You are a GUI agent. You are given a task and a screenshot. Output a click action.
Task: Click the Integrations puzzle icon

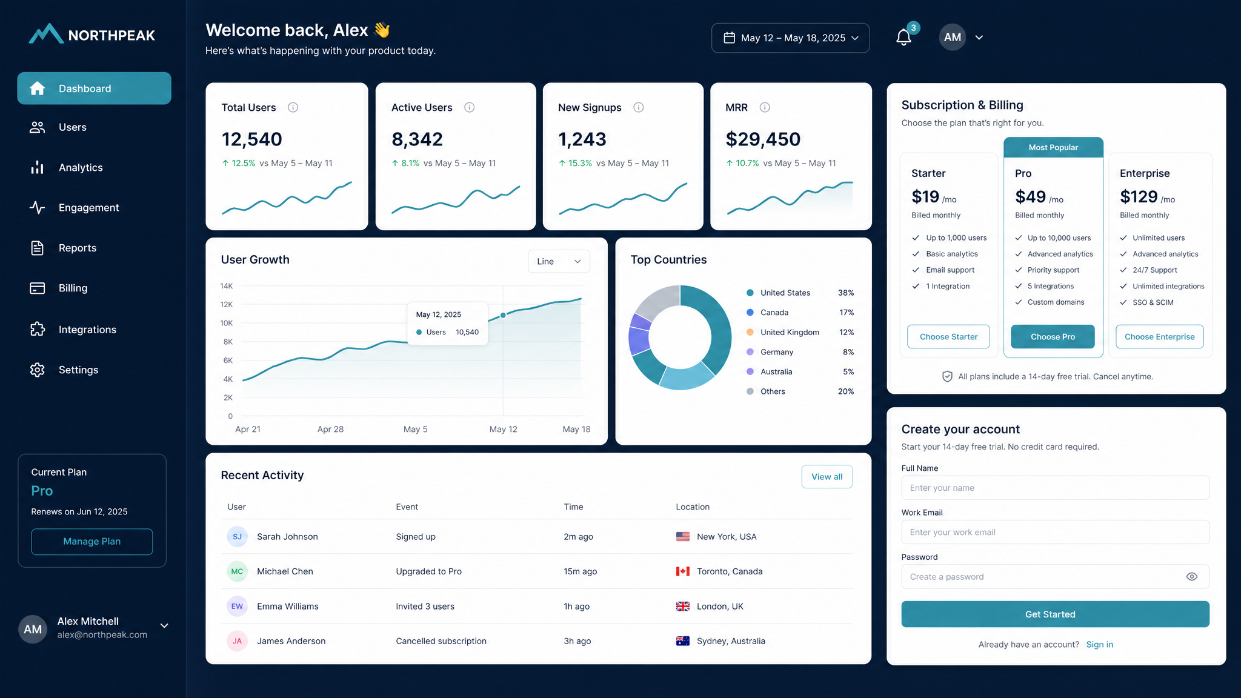click(x=38, y=329)
